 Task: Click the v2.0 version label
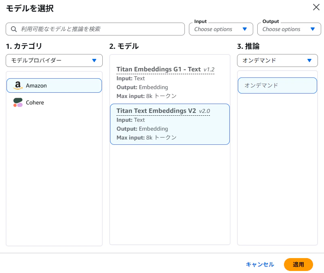point(205,111)
